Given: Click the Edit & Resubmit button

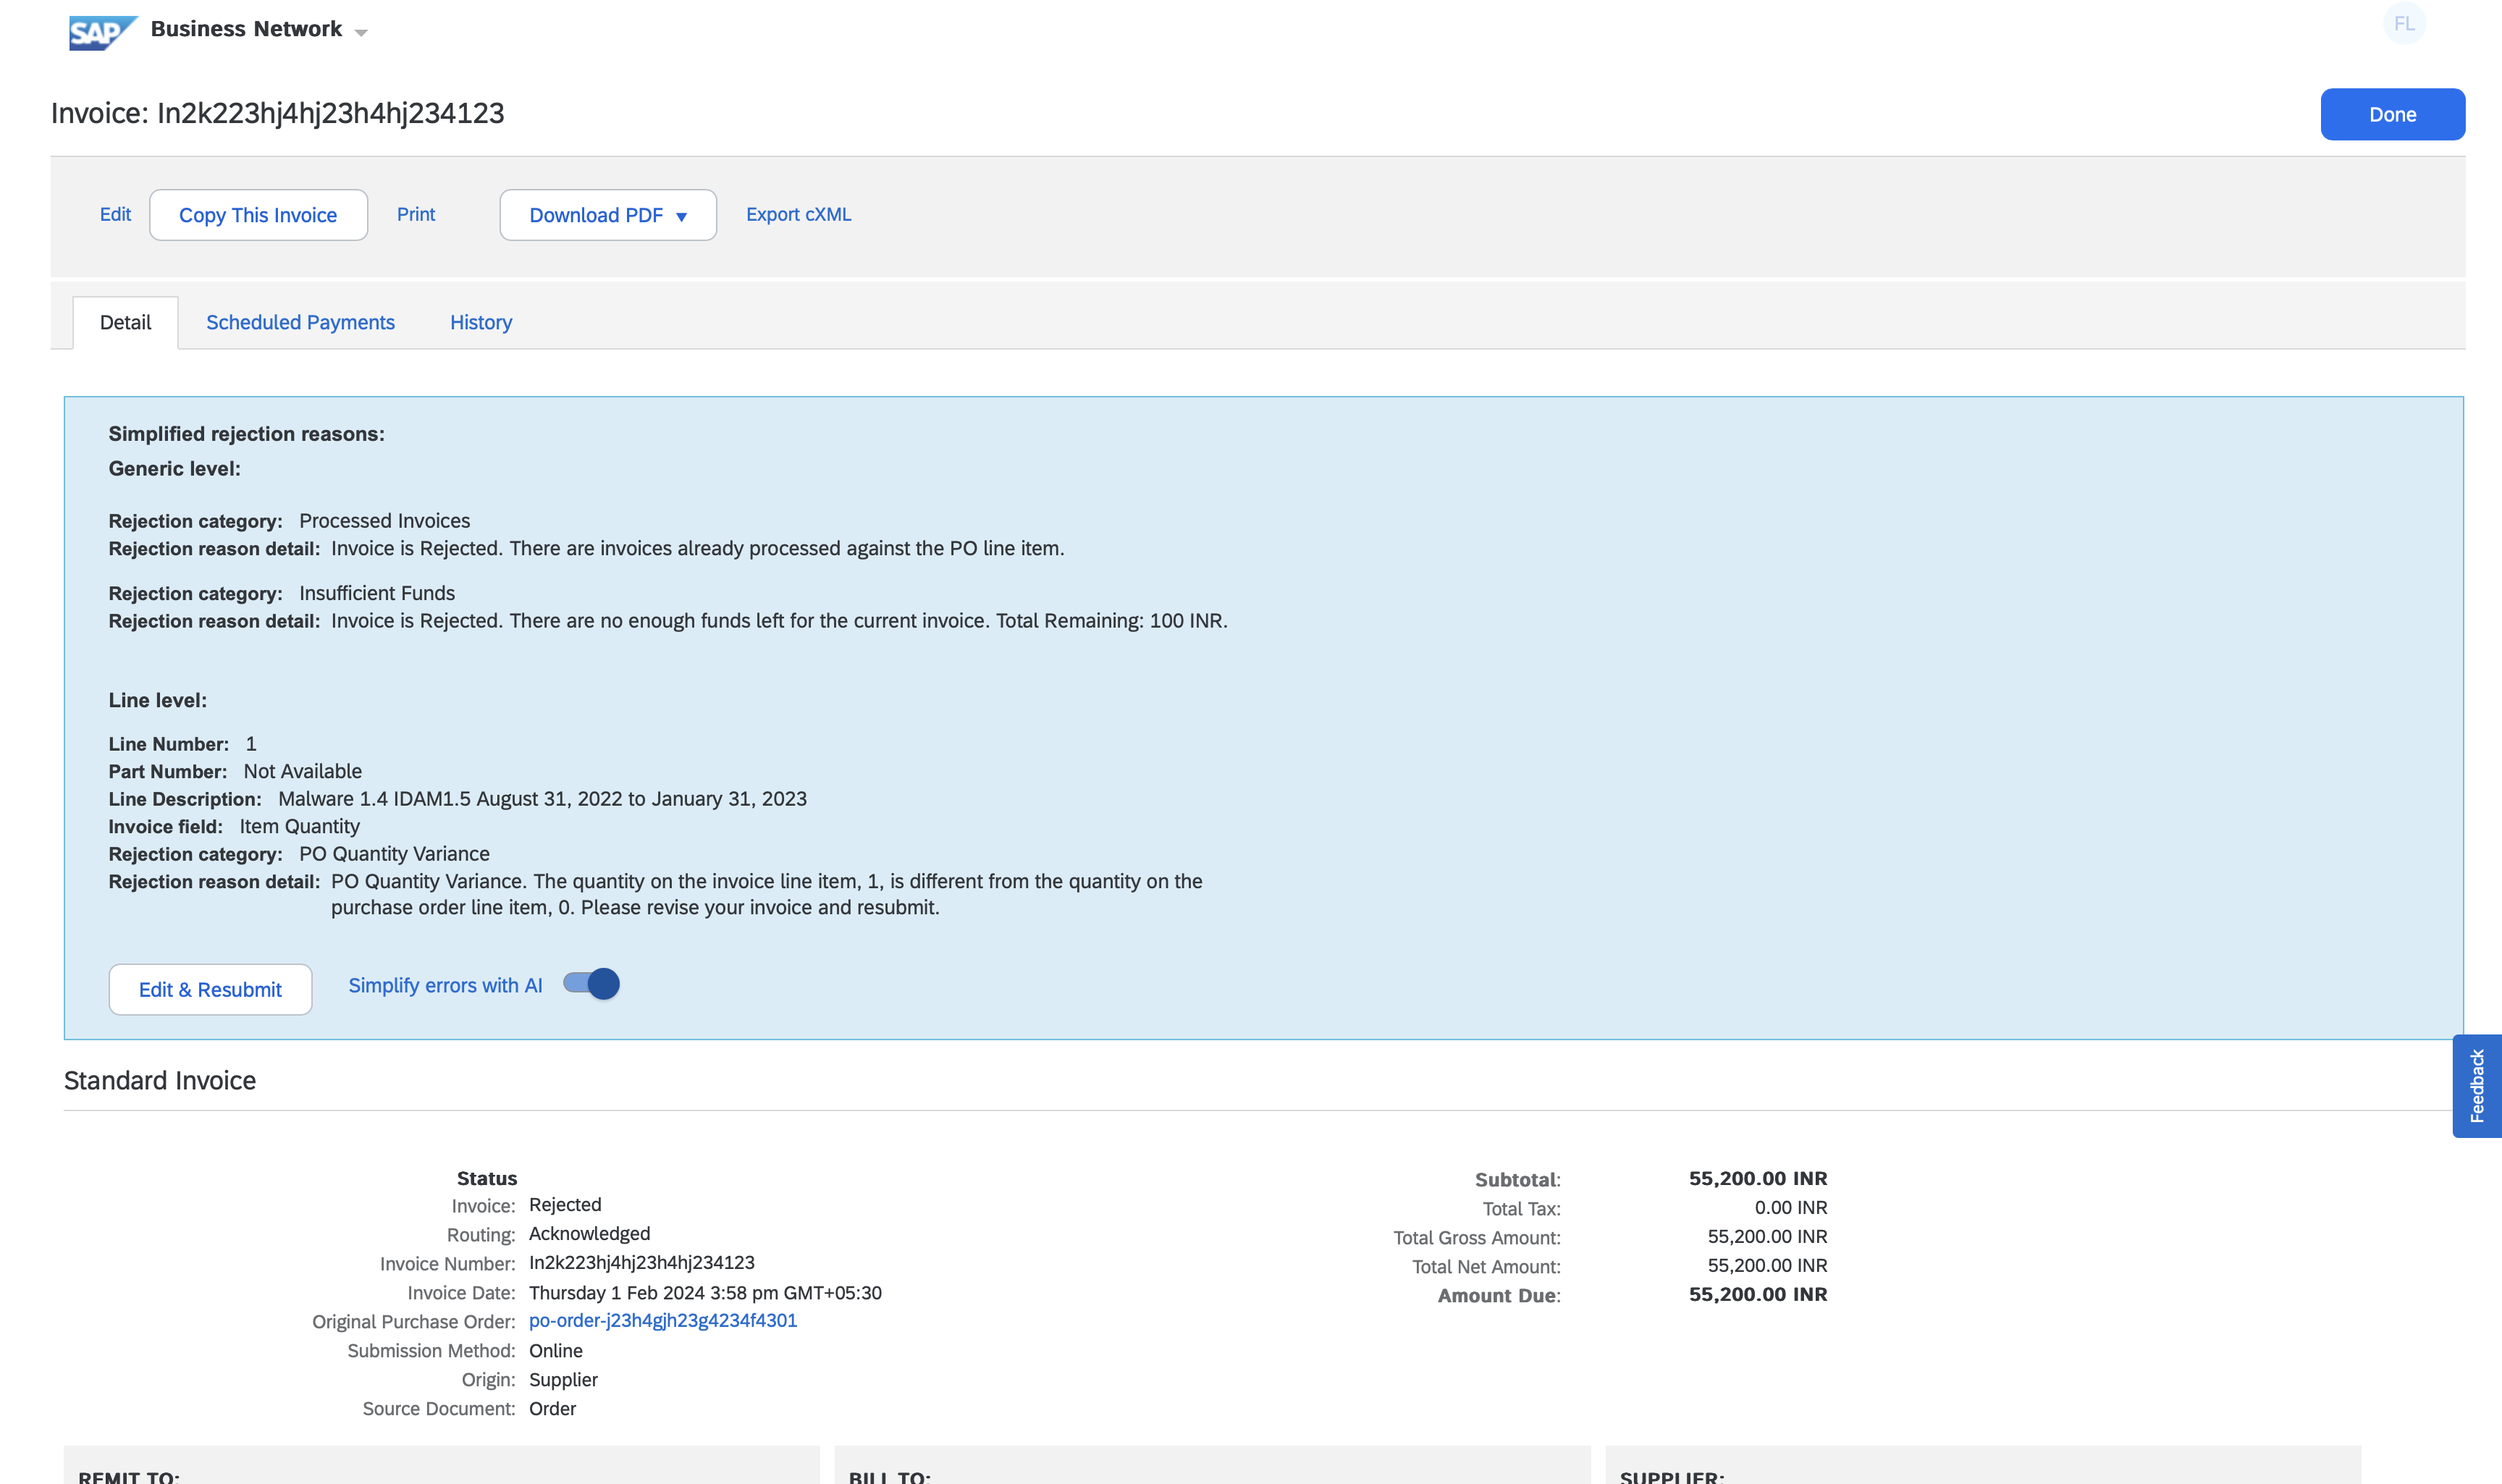Looking at the screenshot, I should (x=210, y=989).
